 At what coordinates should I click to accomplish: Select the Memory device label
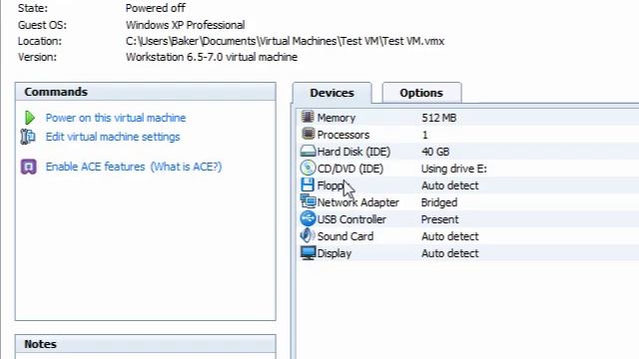click(336, 118)
